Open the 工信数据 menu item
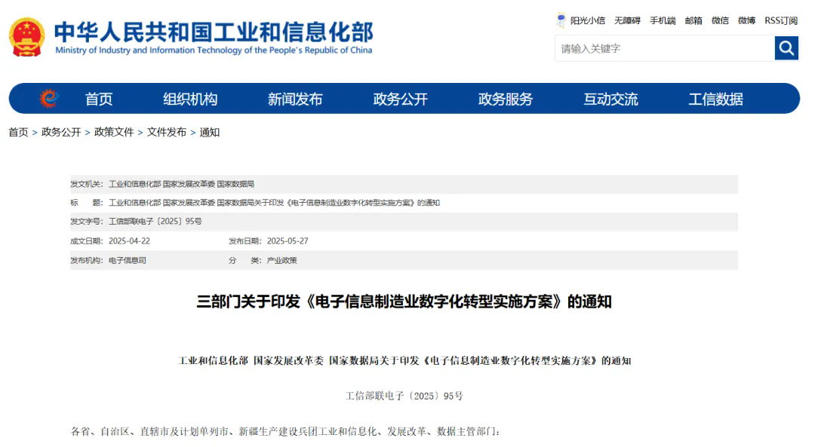This screenshot has height=447, width=815. pos(715,99)
